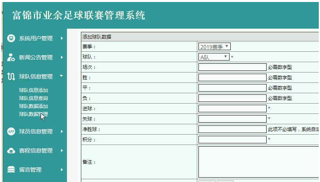Click the 负 input field

pos(232,98)
